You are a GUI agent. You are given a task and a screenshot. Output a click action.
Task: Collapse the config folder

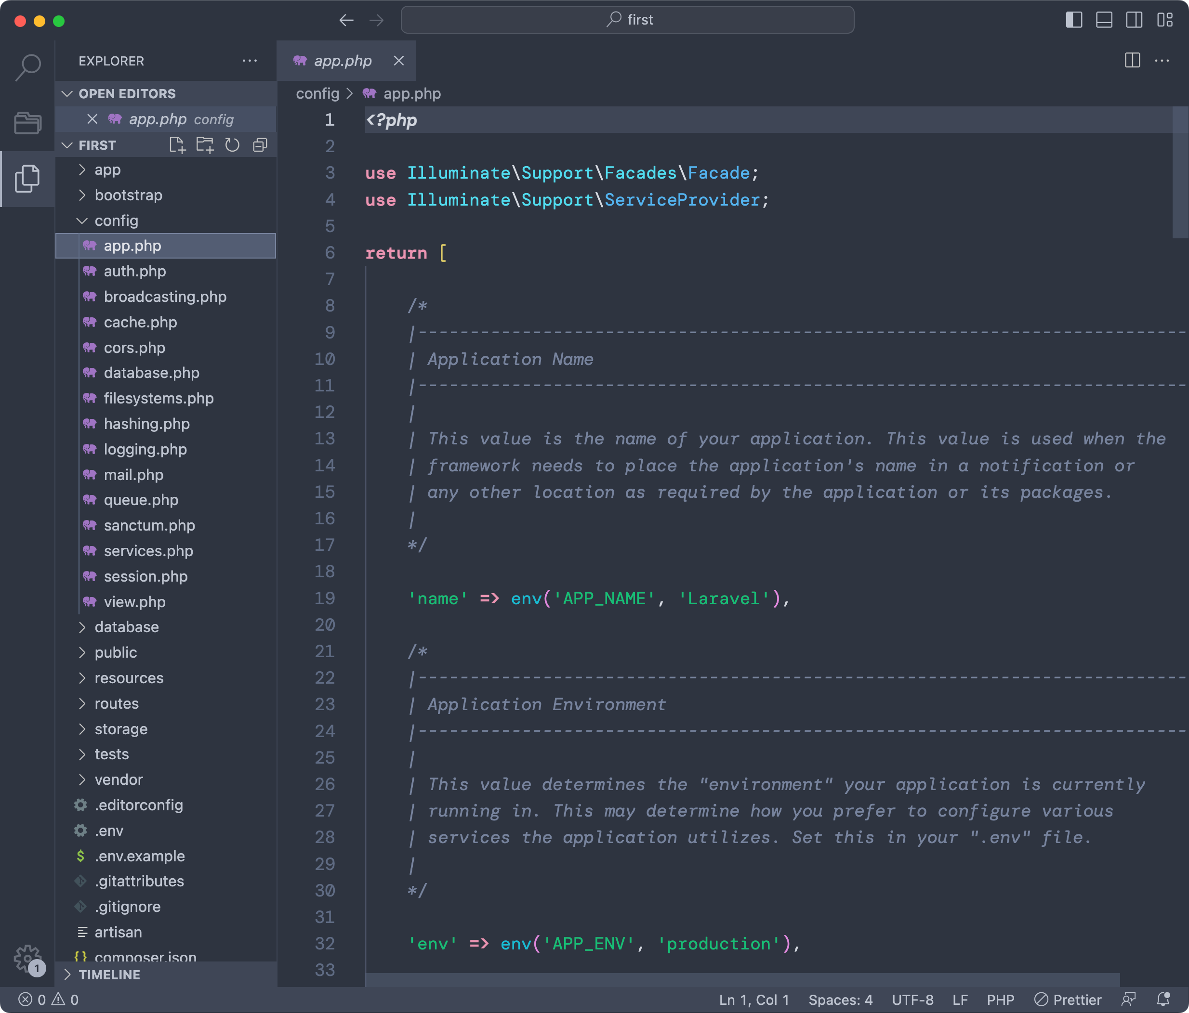(116, 221)
